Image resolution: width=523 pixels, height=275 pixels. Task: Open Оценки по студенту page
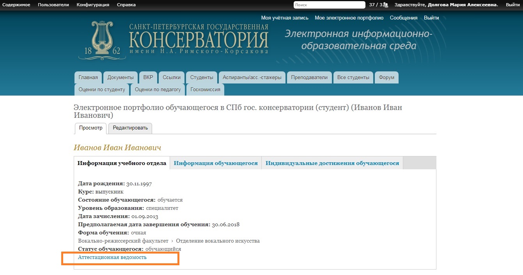(x=102, y=90)
